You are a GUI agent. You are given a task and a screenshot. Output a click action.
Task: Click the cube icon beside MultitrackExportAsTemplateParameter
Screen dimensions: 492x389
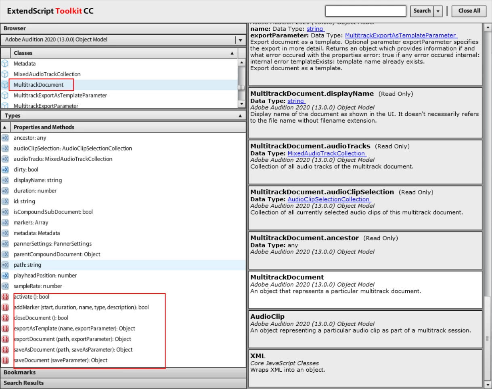pos(5,96)
